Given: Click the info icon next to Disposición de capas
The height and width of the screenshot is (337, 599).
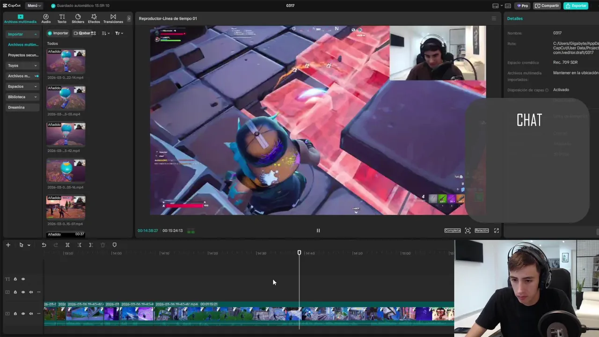Looking at the screenshot, I should 547,90.
